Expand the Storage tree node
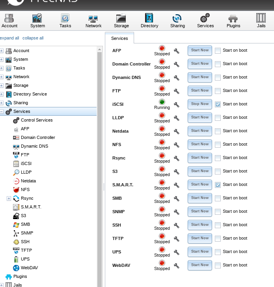The image size is (274, 287). (x=2, y=86)
